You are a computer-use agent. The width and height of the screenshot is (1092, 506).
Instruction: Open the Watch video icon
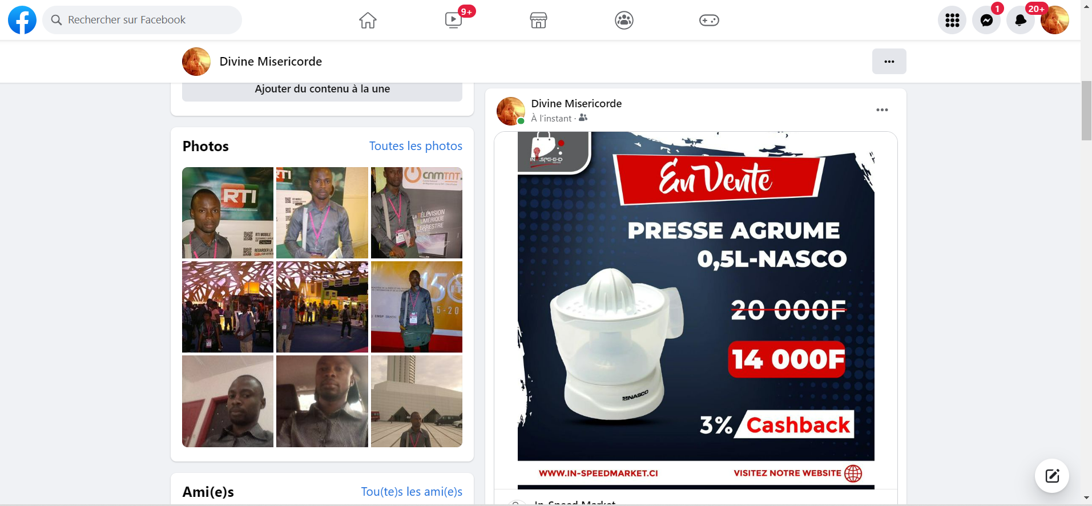pos(453,21)
